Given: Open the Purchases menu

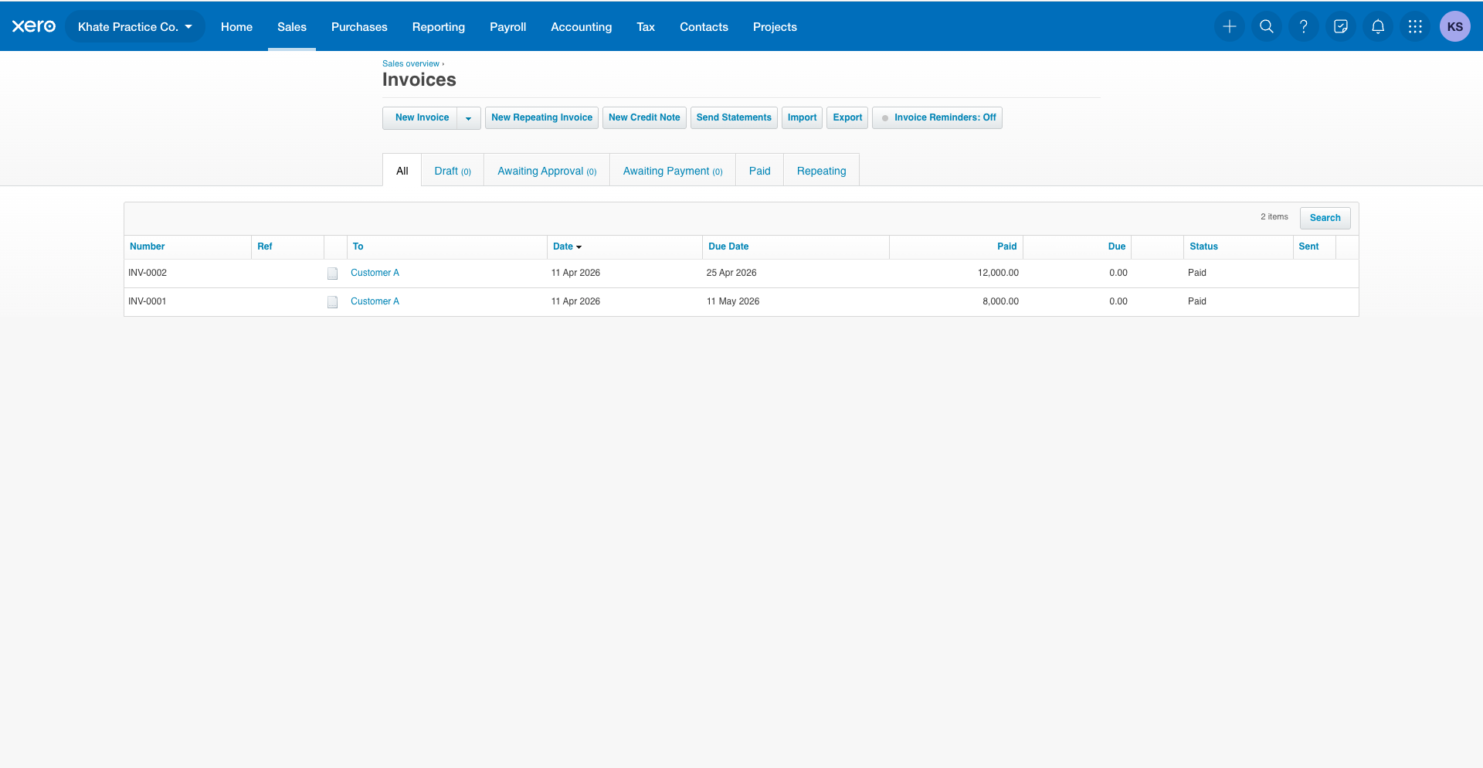Looking at the screenshot, I should [x=359, y=26].
